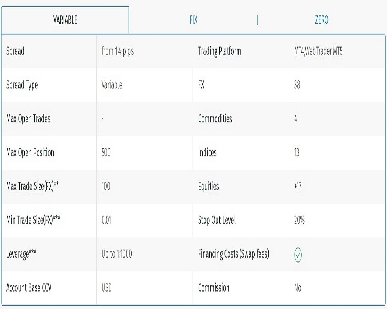This screenshot has height=309, width=387.
Task: Click the Trading Platform label
Action: coord(219,51)
